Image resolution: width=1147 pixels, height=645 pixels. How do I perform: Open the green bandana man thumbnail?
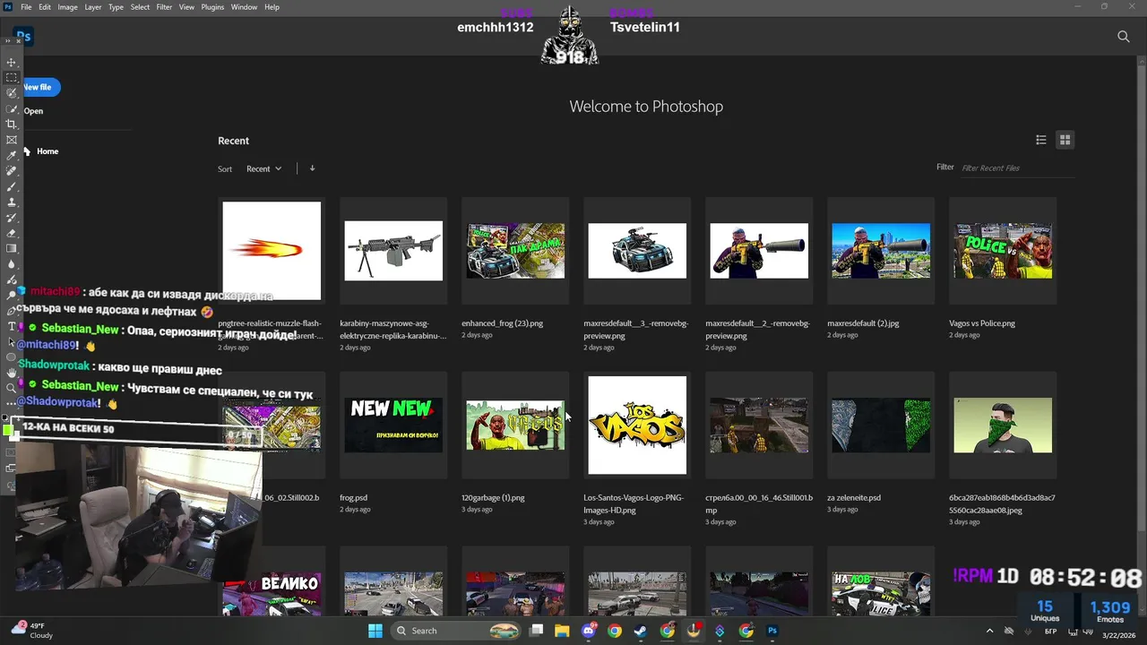tap(1003, 425)
